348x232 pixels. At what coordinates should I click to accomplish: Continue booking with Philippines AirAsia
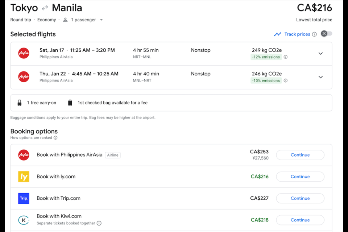(x=300, y=155)
